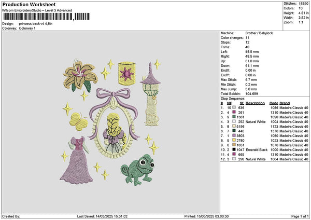Select the 'Color changes:' label
Viewport: 311px width, 220px height.
coord(232,38)
